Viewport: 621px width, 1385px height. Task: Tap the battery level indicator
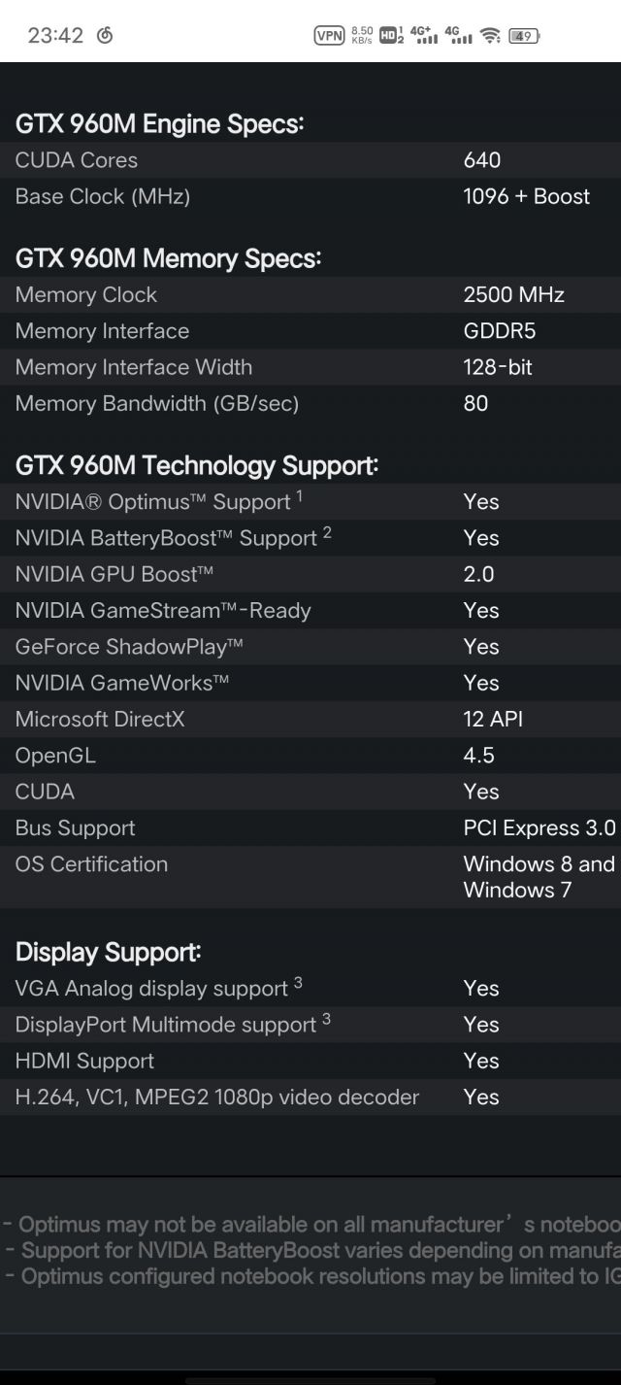524,36
